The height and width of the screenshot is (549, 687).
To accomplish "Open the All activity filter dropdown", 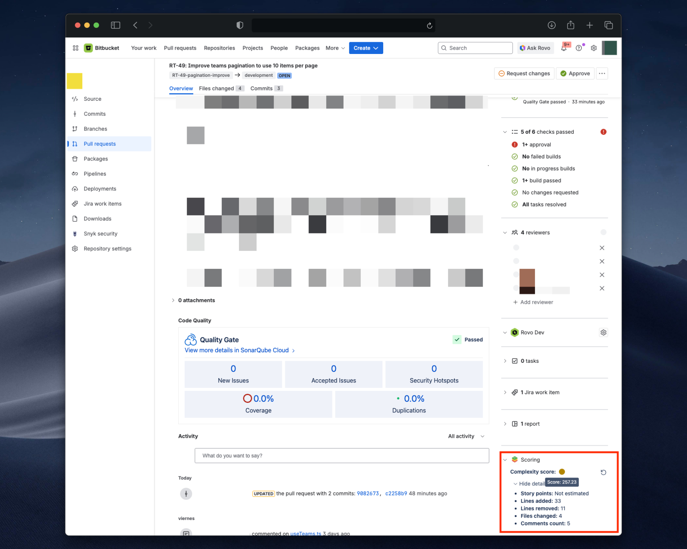I will (466, 436).
